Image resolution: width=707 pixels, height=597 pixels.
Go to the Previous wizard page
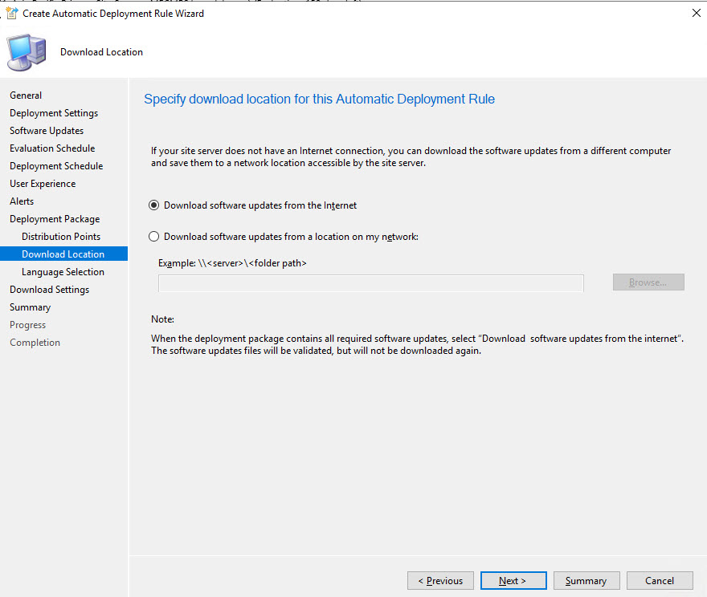click(x=440, y=581)
